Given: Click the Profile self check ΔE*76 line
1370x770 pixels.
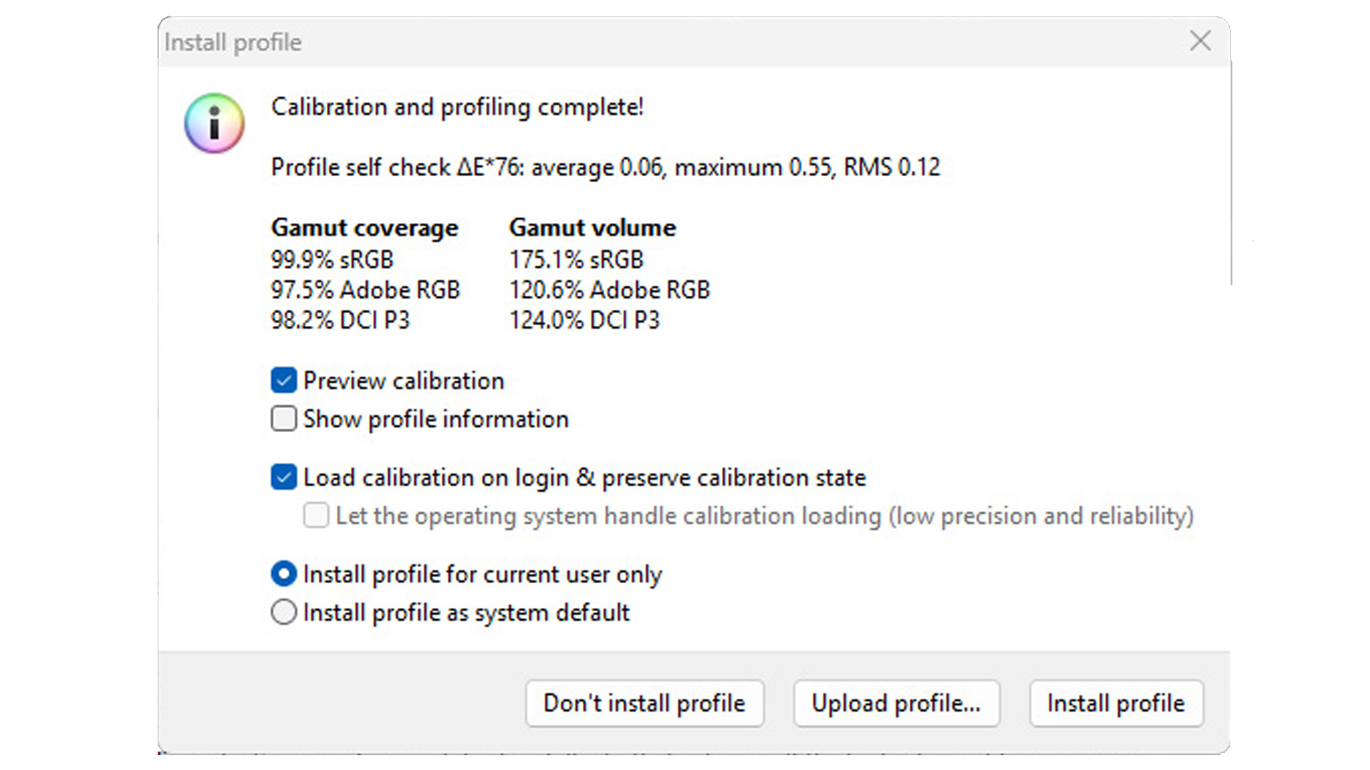Looking at the screenshot, I should coord(605,168).
